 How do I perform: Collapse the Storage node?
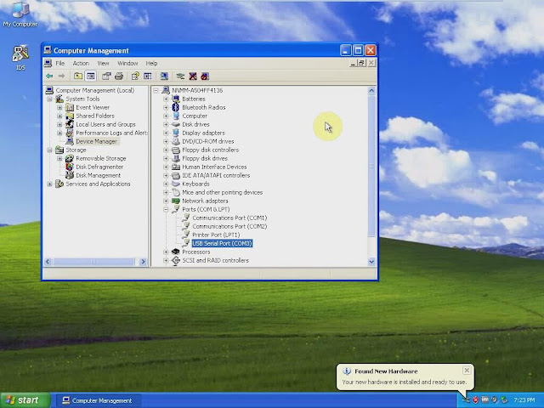49,150
